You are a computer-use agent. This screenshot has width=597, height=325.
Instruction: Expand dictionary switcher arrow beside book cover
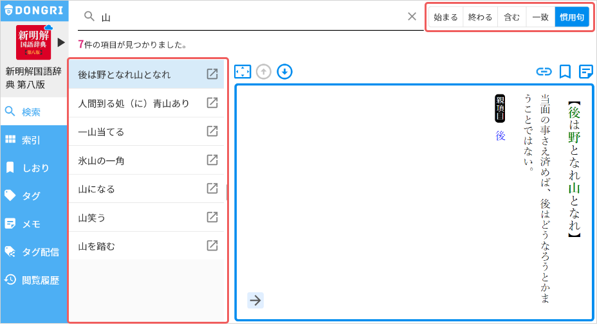[x=61, y=42]
